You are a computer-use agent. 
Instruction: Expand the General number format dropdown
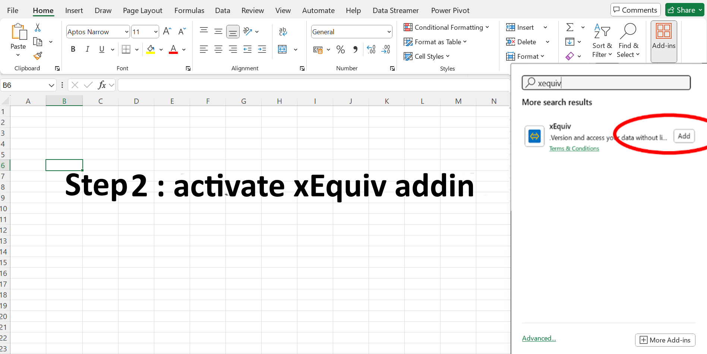389,32
